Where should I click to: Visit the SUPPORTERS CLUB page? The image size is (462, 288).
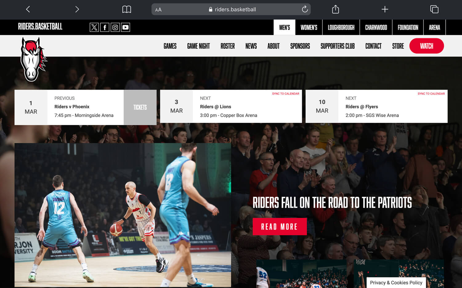pos(338,46)
